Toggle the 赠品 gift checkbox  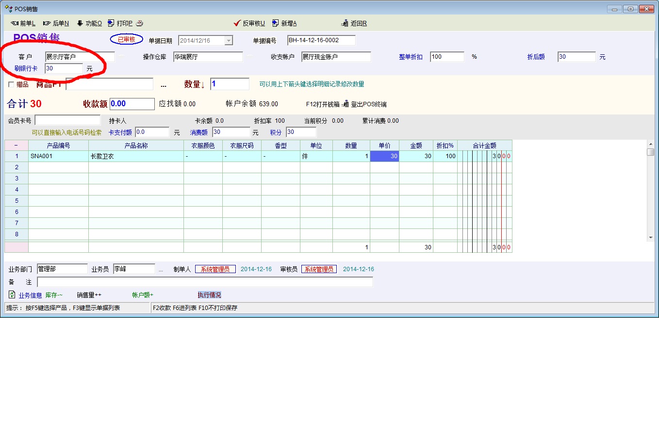[11, 85]
